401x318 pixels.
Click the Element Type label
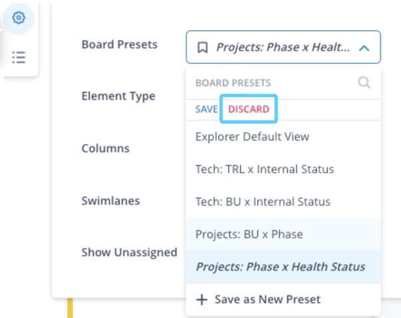(x=118, y=96)
